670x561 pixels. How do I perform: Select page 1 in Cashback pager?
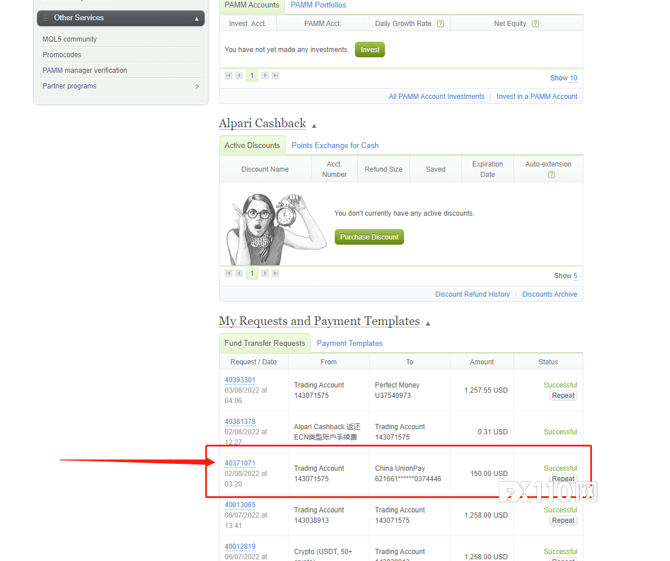coord(252,273)
